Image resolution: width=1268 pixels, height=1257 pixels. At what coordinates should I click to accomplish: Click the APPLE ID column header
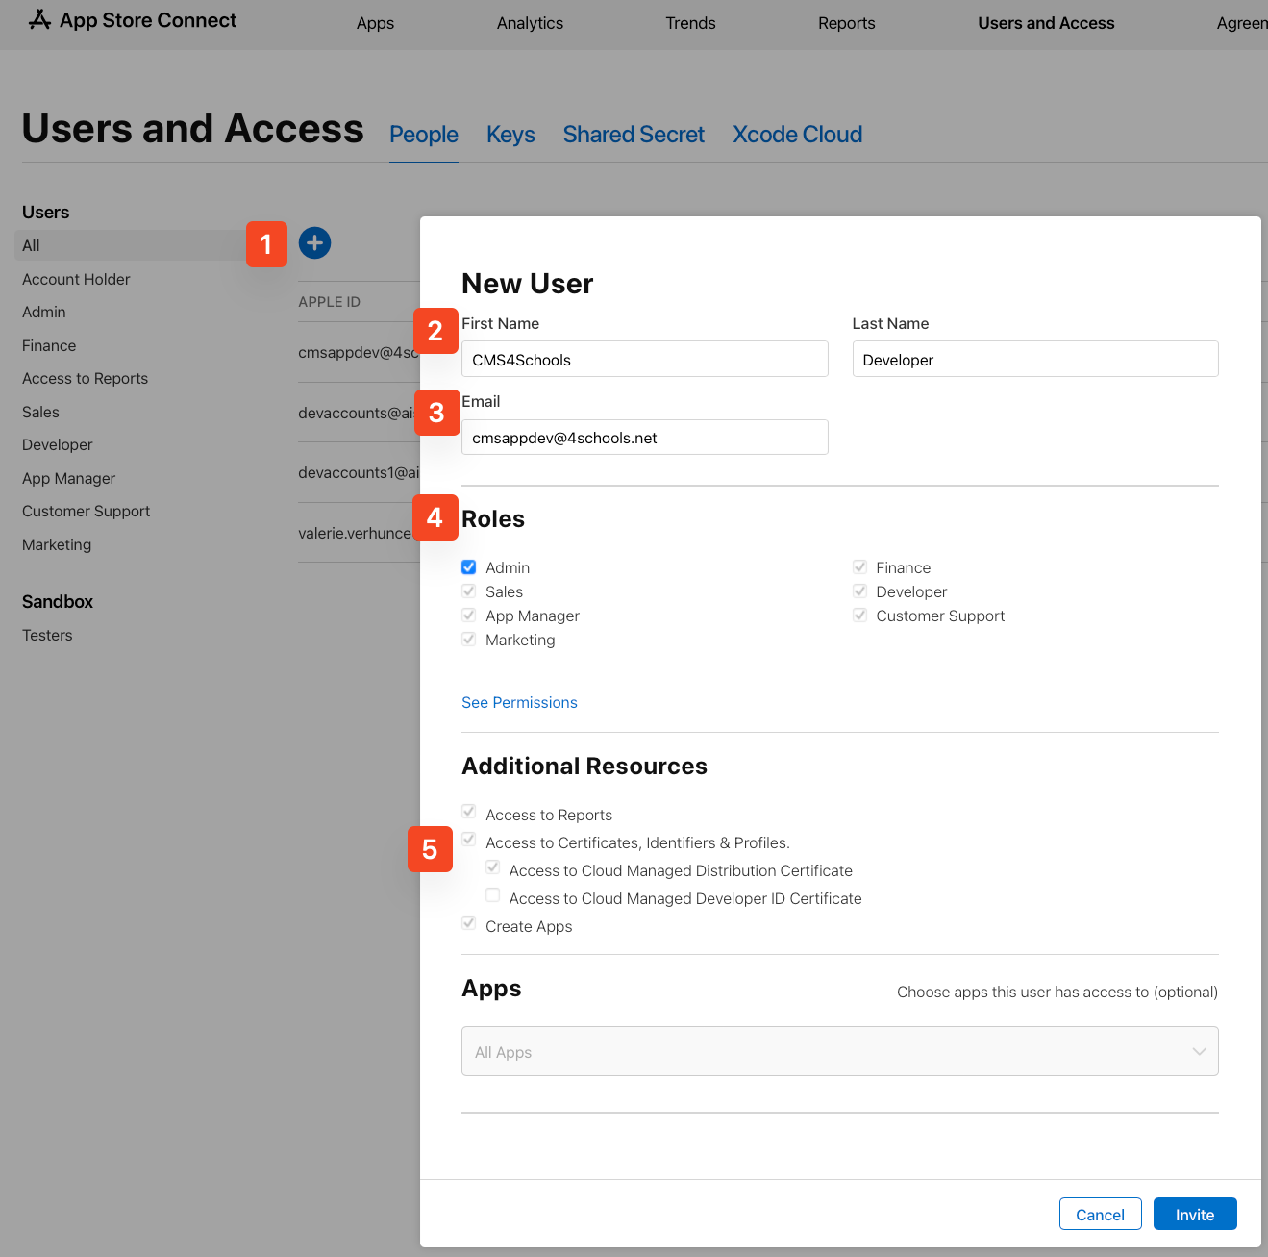click(329, 302)
